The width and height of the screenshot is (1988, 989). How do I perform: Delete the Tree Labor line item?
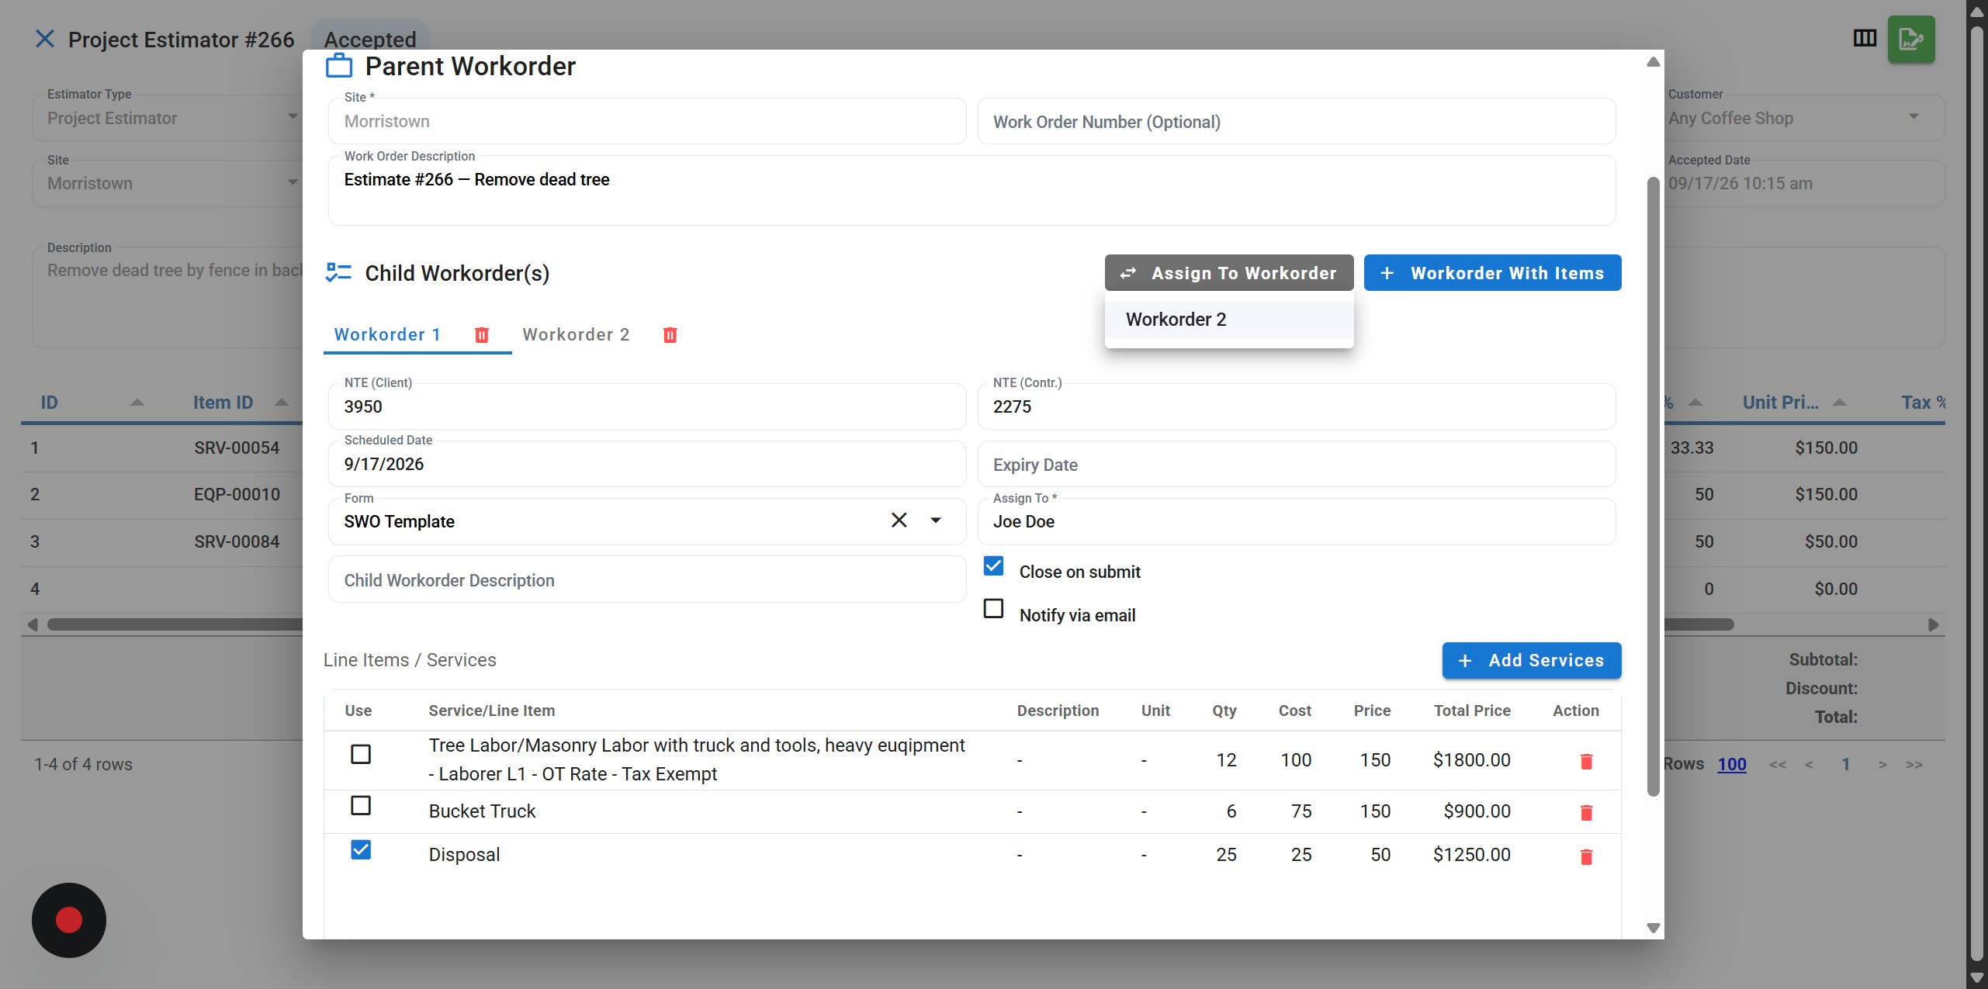[1586, 761]
